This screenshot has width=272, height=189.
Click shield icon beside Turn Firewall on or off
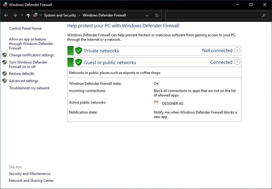[5, 62]
